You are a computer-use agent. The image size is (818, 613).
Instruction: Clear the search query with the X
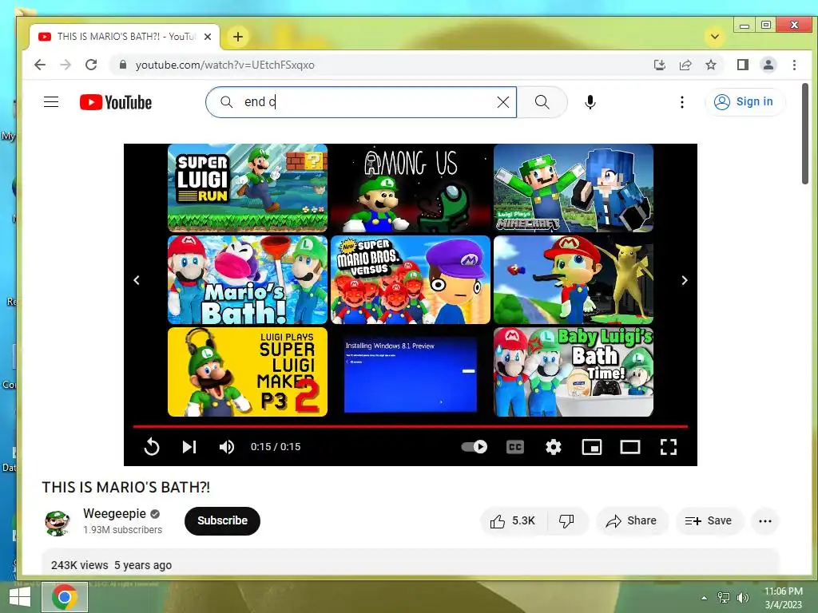503,102
